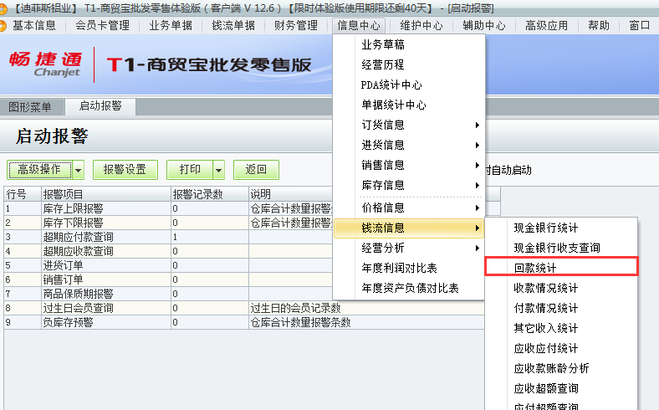The image size is (659, 410).
Task: Choose 现金银行统计 in submenu
Action: click(x=561, y=228)
